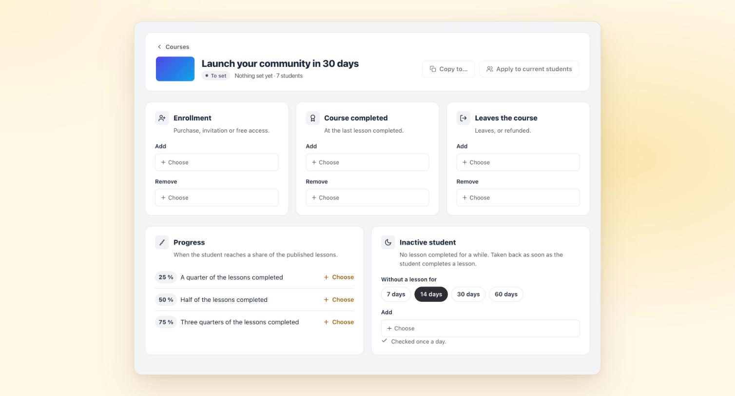Click the Course completed heading

tap(356, 118)
